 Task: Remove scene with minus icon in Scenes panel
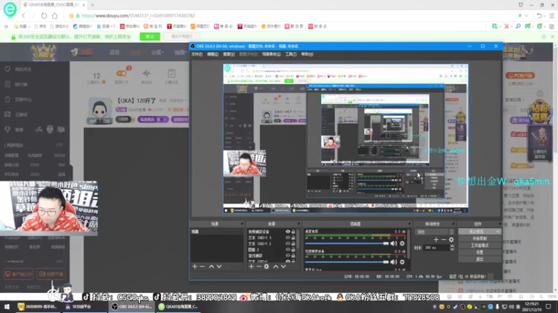(x=202, y=266)
